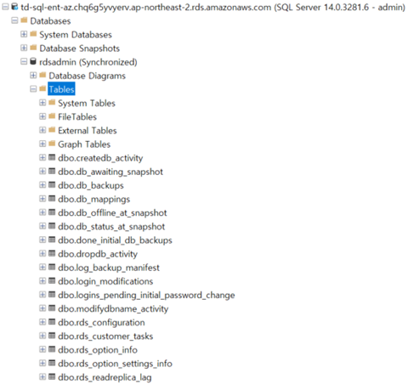
Task: Click table icon of dbo.rds_configuration
Action: pyautogui.click(x=52, y=322)
